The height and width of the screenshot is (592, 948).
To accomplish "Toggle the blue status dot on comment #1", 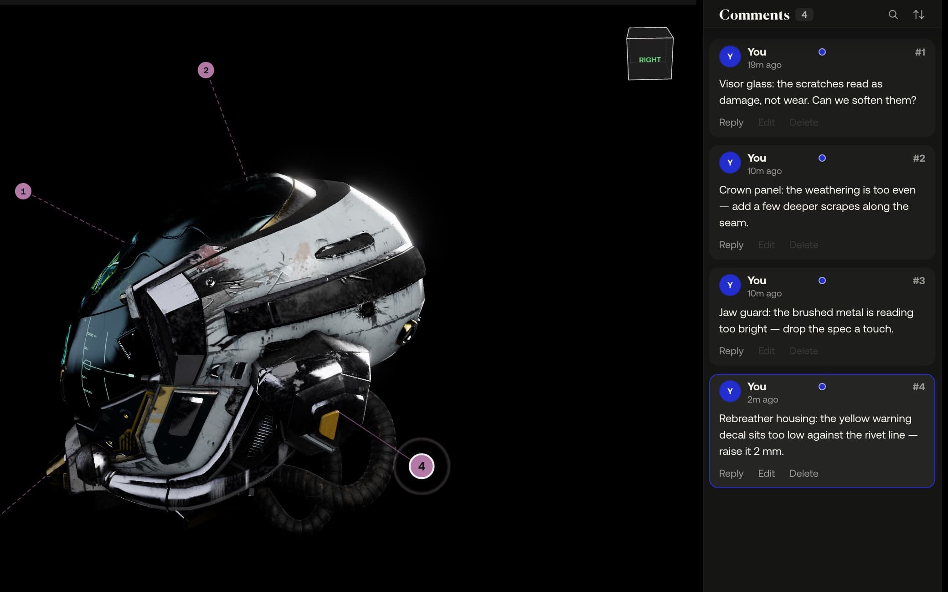I will [822, 52].
